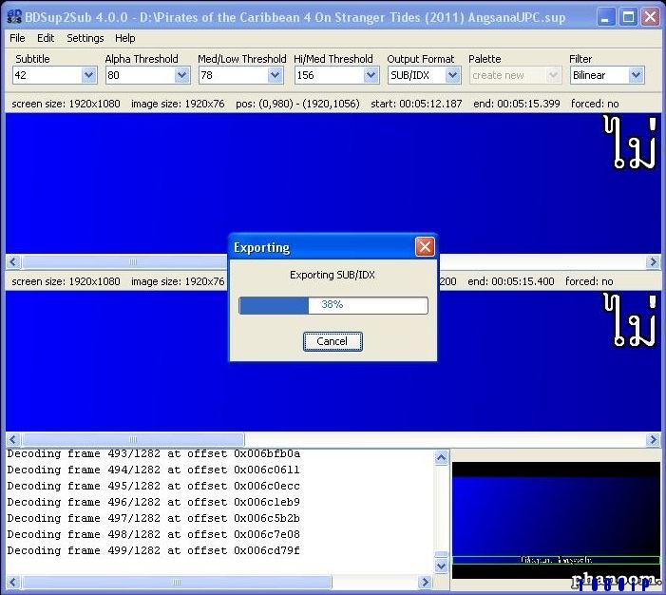The image size is (666, 595).
Task: Expand the Subtitle number dropdown
Action: [88, 75]
